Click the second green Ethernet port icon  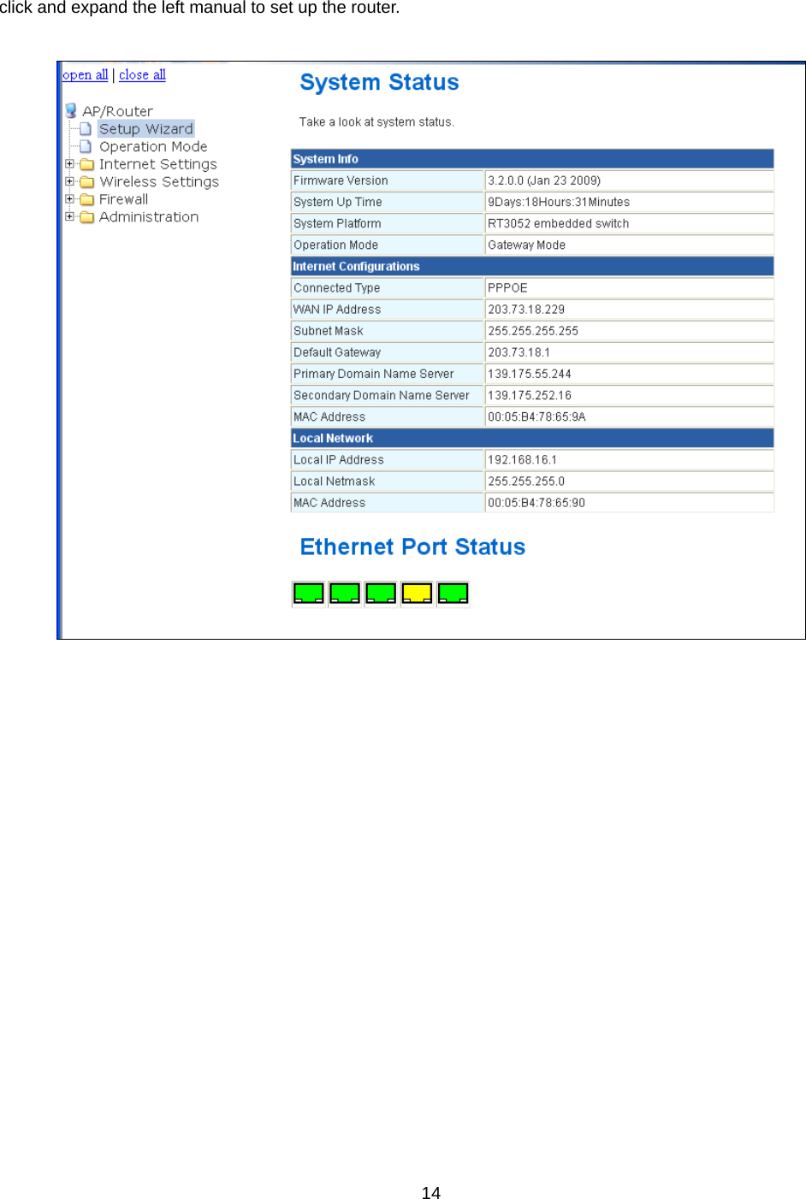345,594
